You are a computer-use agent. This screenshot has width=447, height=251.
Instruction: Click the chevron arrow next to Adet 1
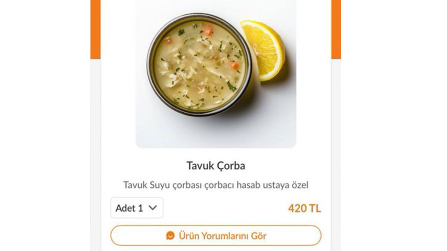(x=153, y=208)
